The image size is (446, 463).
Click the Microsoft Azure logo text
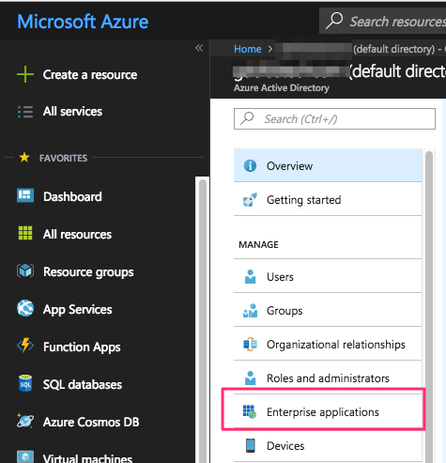click(83, 22)
